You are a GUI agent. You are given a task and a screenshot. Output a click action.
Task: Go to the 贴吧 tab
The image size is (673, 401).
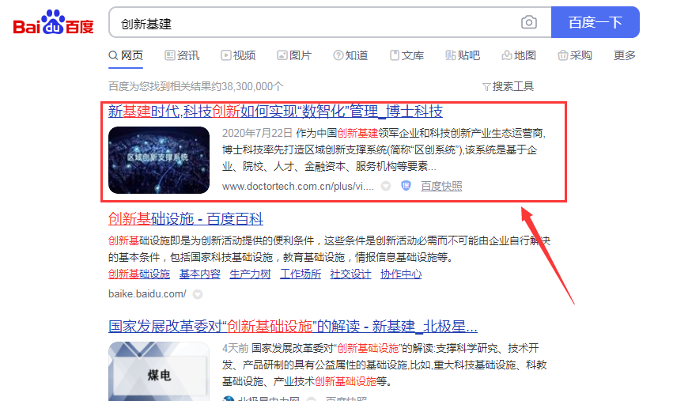(463, 55)
